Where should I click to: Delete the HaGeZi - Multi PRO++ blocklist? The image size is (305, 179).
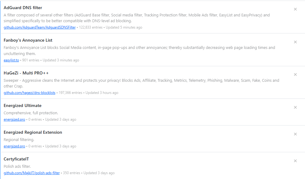(x=295, y=74)
